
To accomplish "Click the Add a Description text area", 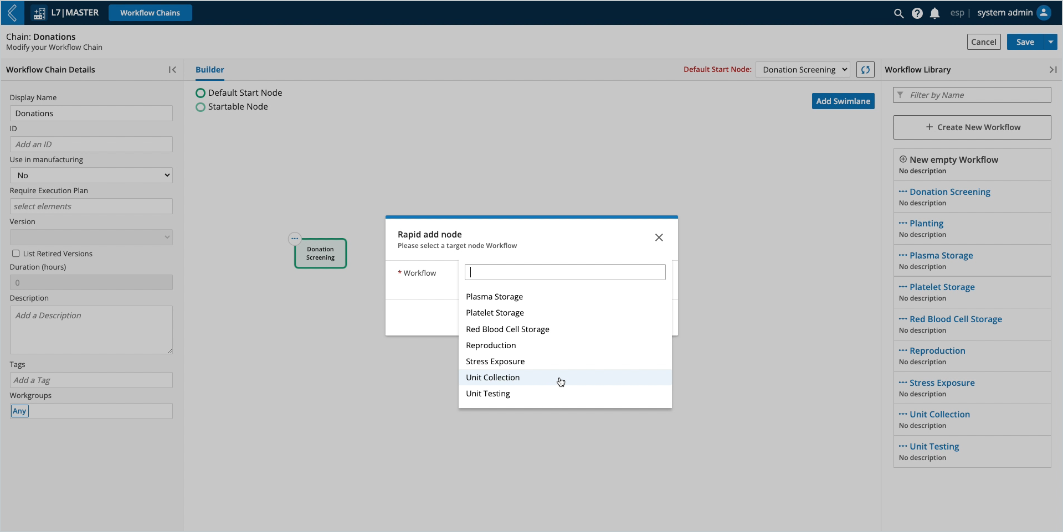I will pyautogui.click(x=91, y=330).
